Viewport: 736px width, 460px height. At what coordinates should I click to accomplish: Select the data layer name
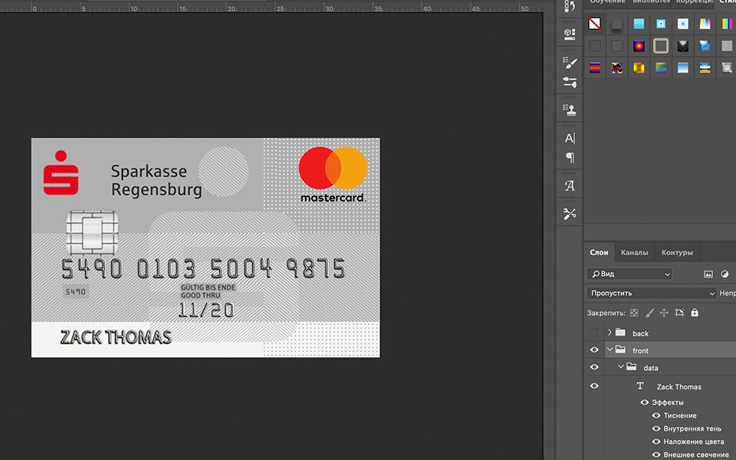click(651, 368)
